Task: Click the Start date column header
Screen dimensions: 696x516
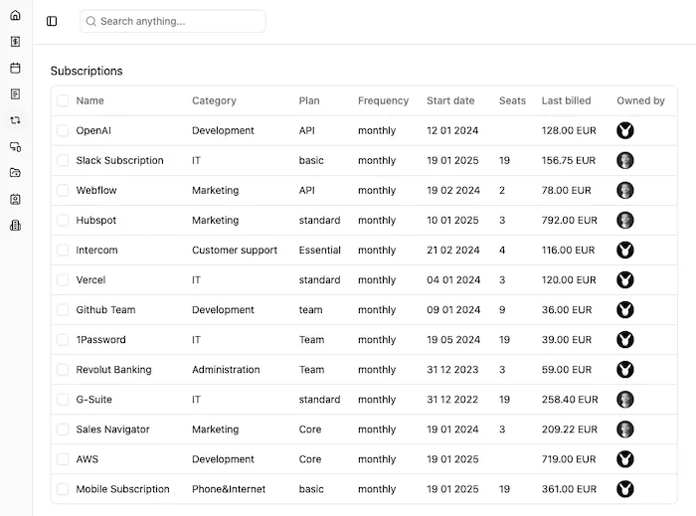Action: coord(450,100)
